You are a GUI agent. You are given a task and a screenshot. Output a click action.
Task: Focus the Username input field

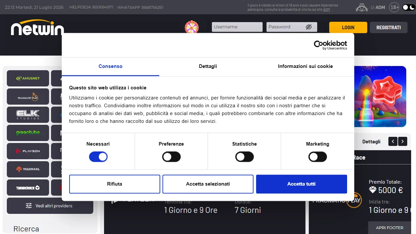pyautogui.click(x=237, y=27)
